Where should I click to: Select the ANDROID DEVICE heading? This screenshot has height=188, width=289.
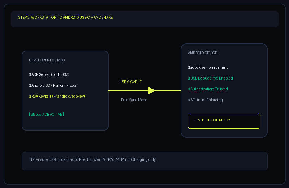pyautogui.click(x=202, y=53)
